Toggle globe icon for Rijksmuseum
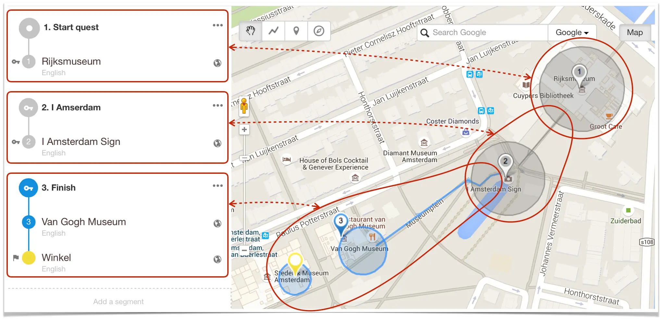 pyautogui.click(x=217, y=63)
